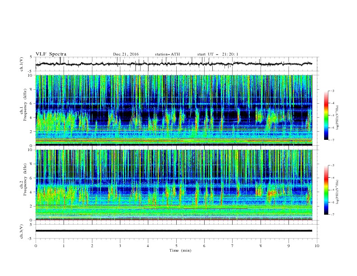Click the "start UT = 21:20:1" text
This screenshot has width=357, height=276.
[218, 54]
